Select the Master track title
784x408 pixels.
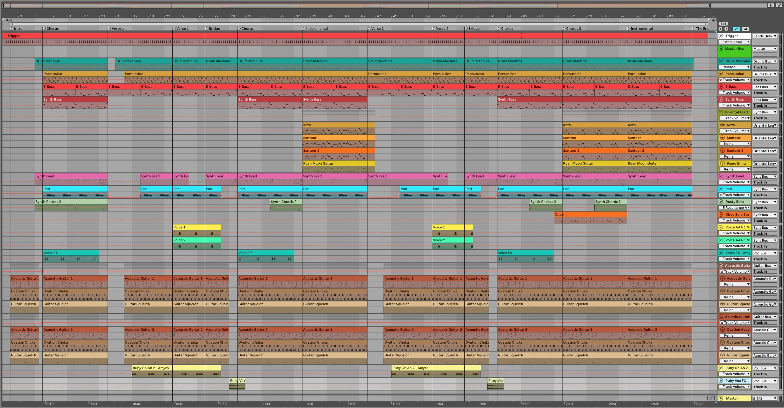[732, 398]
